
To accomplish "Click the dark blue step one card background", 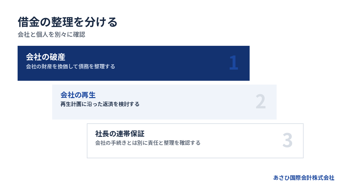I will [133, 63].
